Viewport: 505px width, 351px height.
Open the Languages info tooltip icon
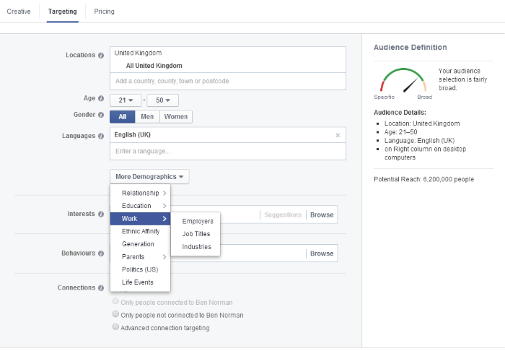coord(101,136)
